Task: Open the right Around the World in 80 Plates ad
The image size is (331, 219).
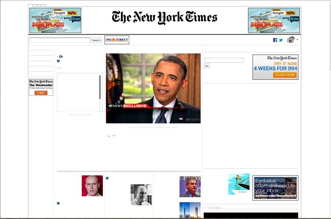Action: tap(274, 21)
